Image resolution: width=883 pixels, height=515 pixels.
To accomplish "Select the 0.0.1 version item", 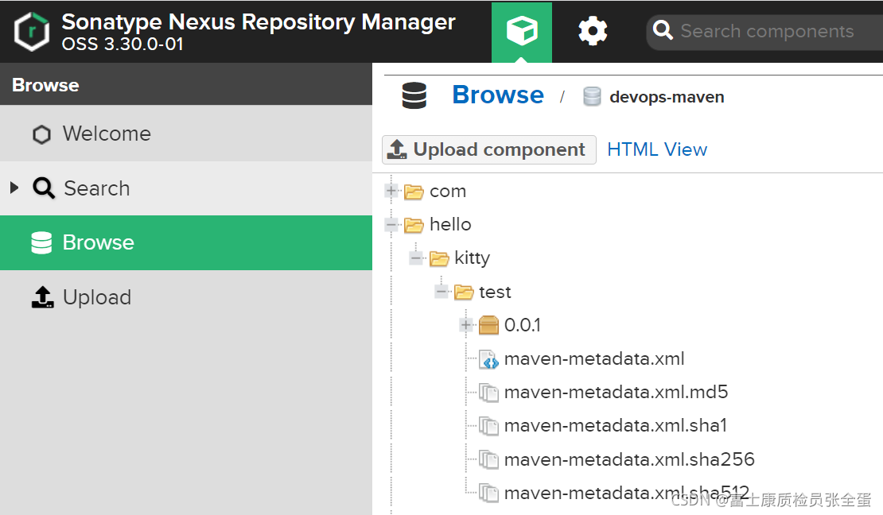I will coord(522,325).
